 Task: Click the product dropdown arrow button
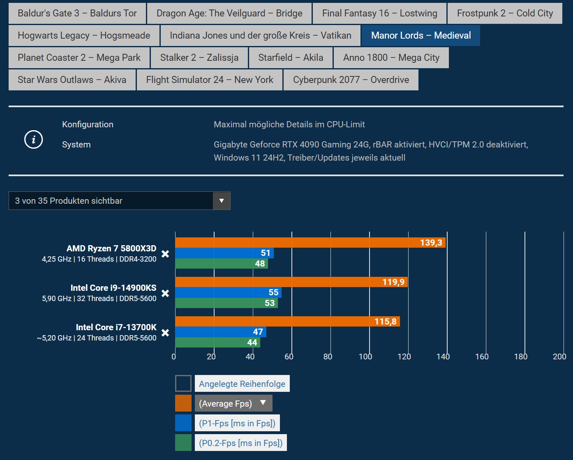tap(222, 201)
